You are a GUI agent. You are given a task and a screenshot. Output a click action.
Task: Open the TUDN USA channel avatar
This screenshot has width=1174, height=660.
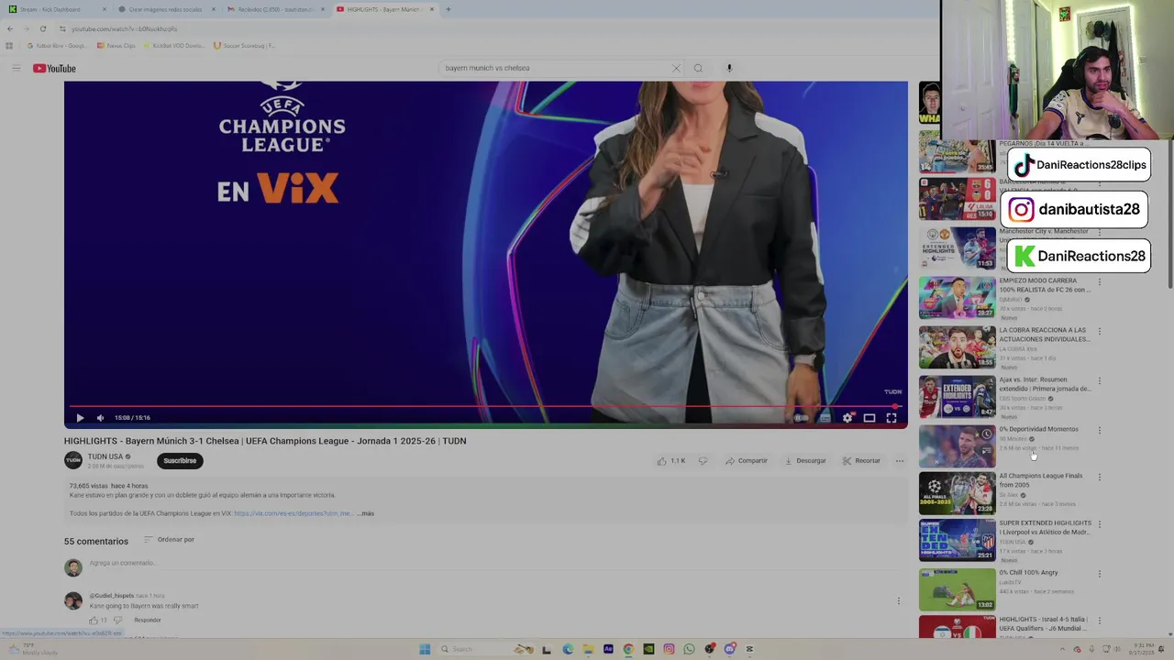(72, 460)
